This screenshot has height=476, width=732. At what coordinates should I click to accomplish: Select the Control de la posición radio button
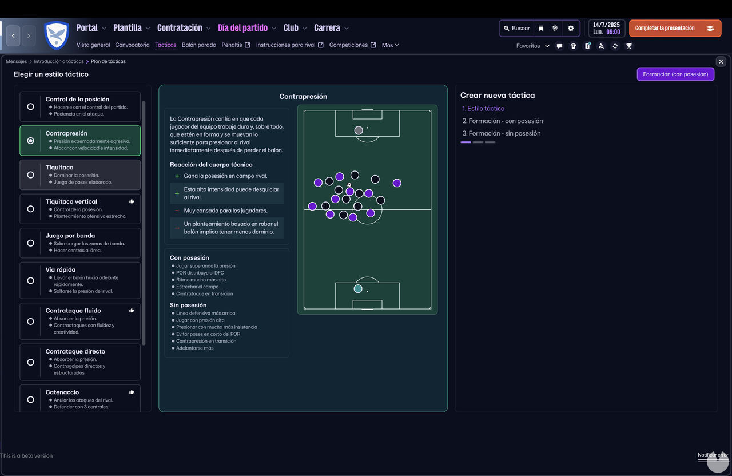coord(31,106)
